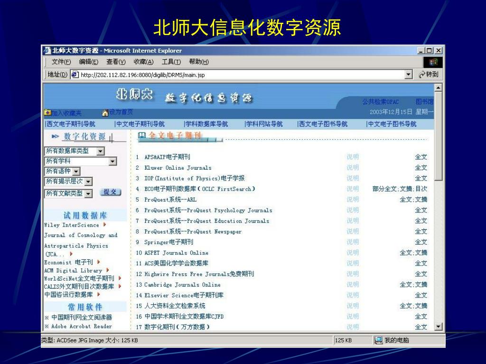Expand the address bar history dropdown

click(x=409, y=74)
